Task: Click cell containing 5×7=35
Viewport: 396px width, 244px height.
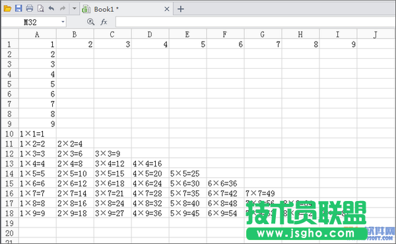Action: (x=188, y=193)
